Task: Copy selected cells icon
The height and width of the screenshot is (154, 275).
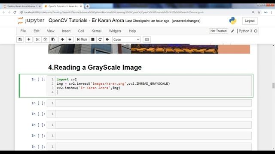Action: tap(45, 39)
